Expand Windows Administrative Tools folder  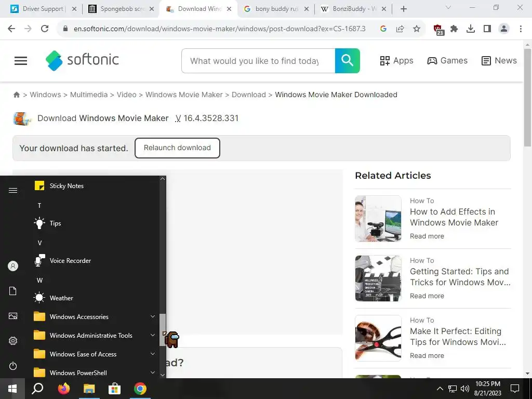[95, 335]
